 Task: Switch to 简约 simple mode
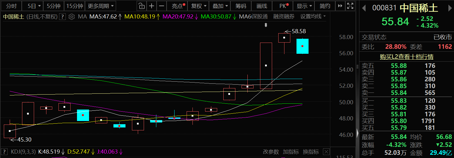click(325, 6)
